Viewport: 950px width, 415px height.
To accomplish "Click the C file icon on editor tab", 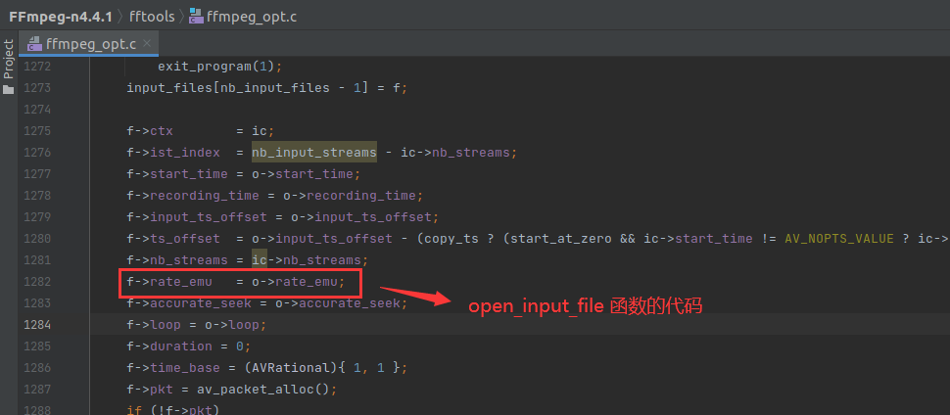I will [35, 44].
